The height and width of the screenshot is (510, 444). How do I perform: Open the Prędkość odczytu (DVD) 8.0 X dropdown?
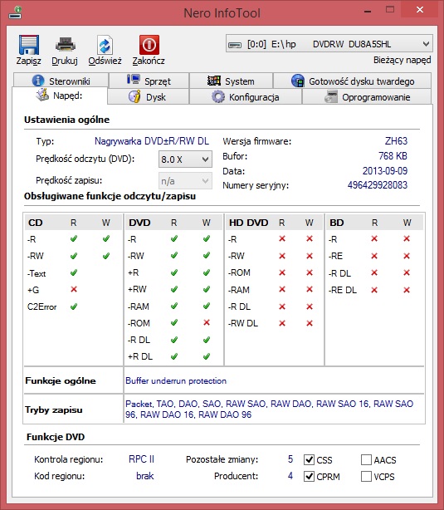pos(185,159)
